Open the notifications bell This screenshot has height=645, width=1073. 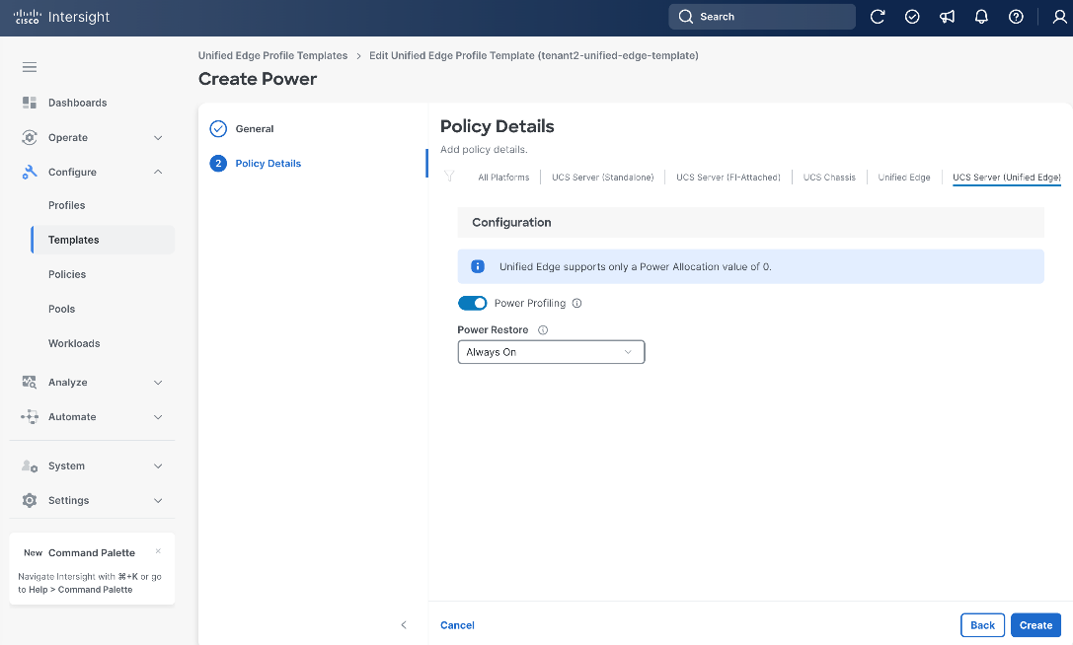pos(981,17)
